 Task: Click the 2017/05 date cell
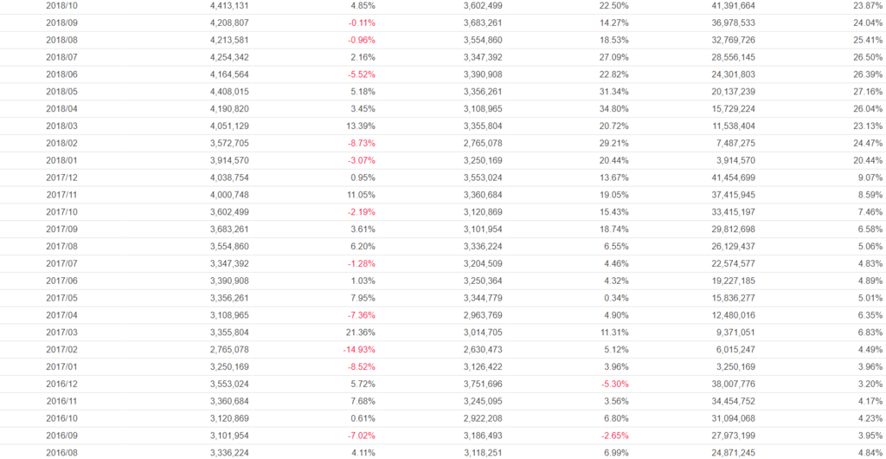point(61,298)
